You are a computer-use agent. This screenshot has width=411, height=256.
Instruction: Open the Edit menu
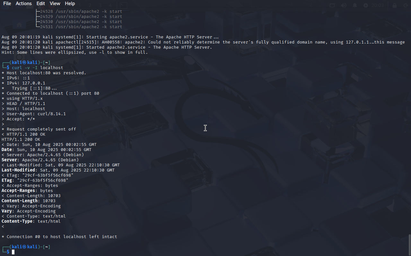click(x=41, y=4)
